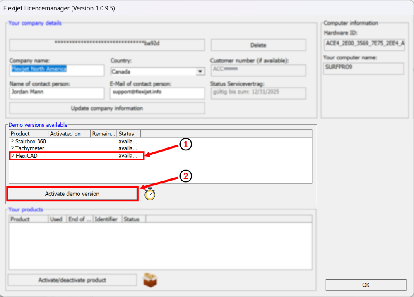Click the Stairbox 360 row status icon
The width and height of the screenshot is (414, 297).
click(12, 141)
